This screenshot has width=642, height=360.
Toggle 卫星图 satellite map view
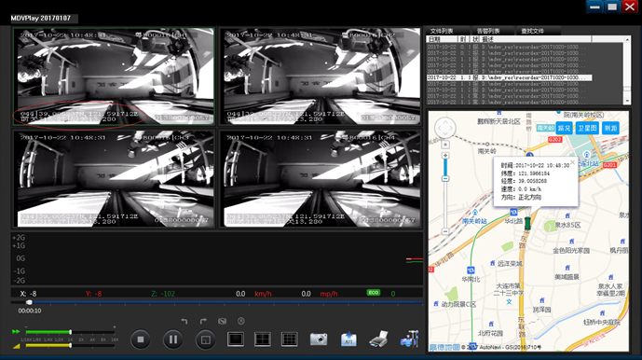(x=587, y=128)
